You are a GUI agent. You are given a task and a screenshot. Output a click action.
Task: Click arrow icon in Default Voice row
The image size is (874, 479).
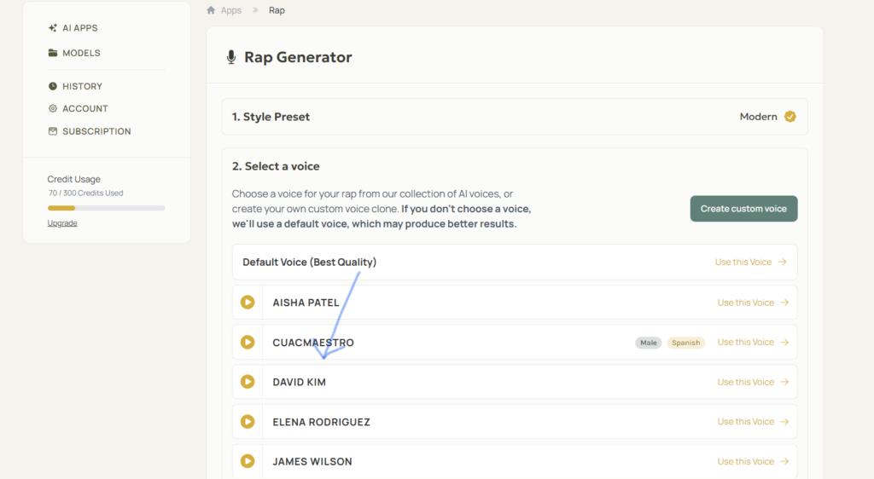pyautogui.click(x=782, y=262)
